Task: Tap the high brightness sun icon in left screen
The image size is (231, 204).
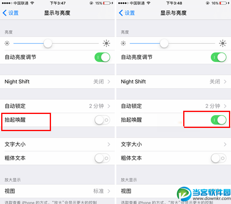Action: (106, 43)
